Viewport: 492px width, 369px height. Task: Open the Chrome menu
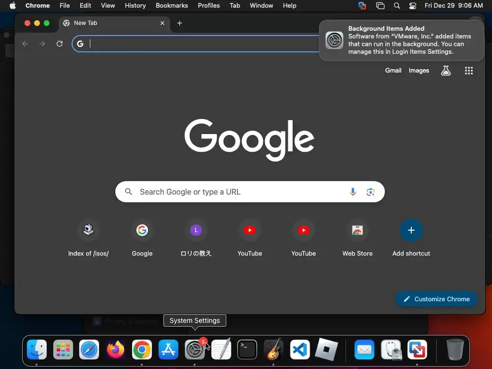click(x=37, y=6)
